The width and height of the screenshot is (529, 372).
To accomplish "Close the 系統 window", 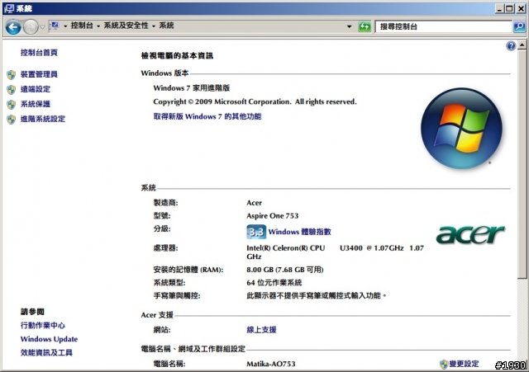I will [521, 8].
